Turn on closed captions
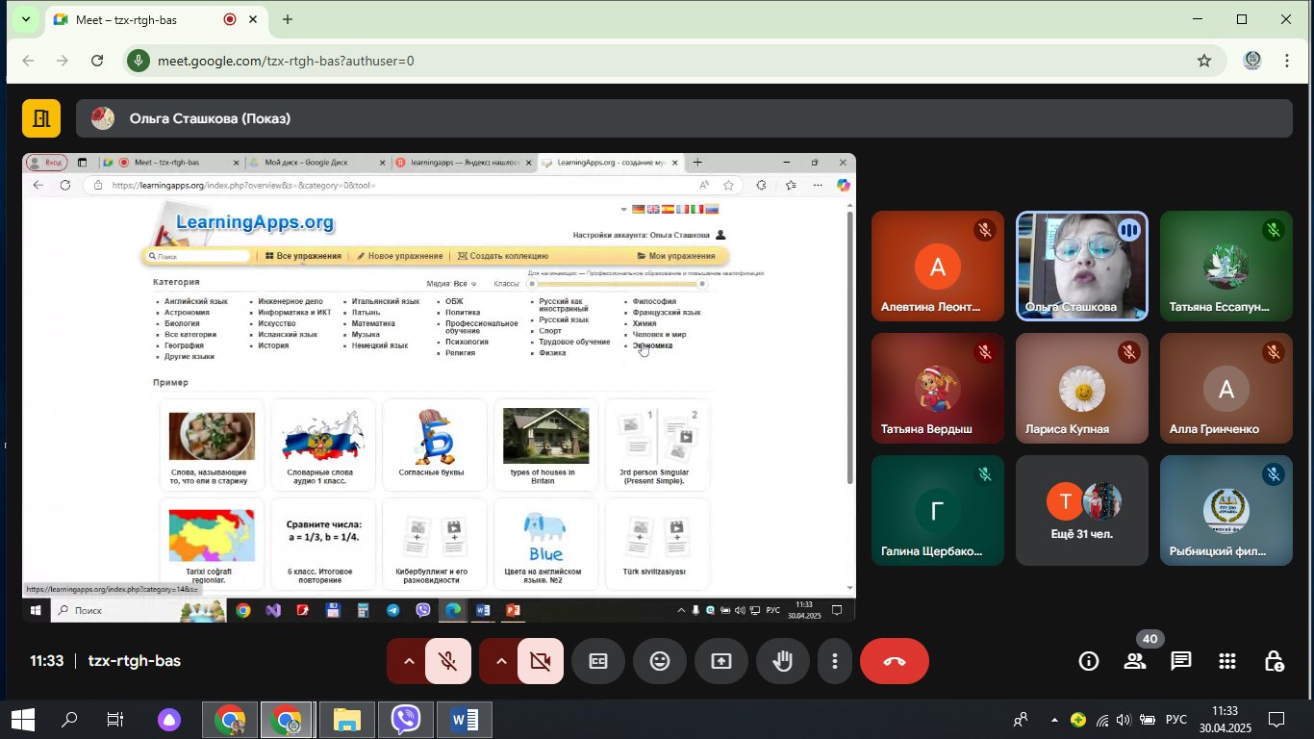 598,661
